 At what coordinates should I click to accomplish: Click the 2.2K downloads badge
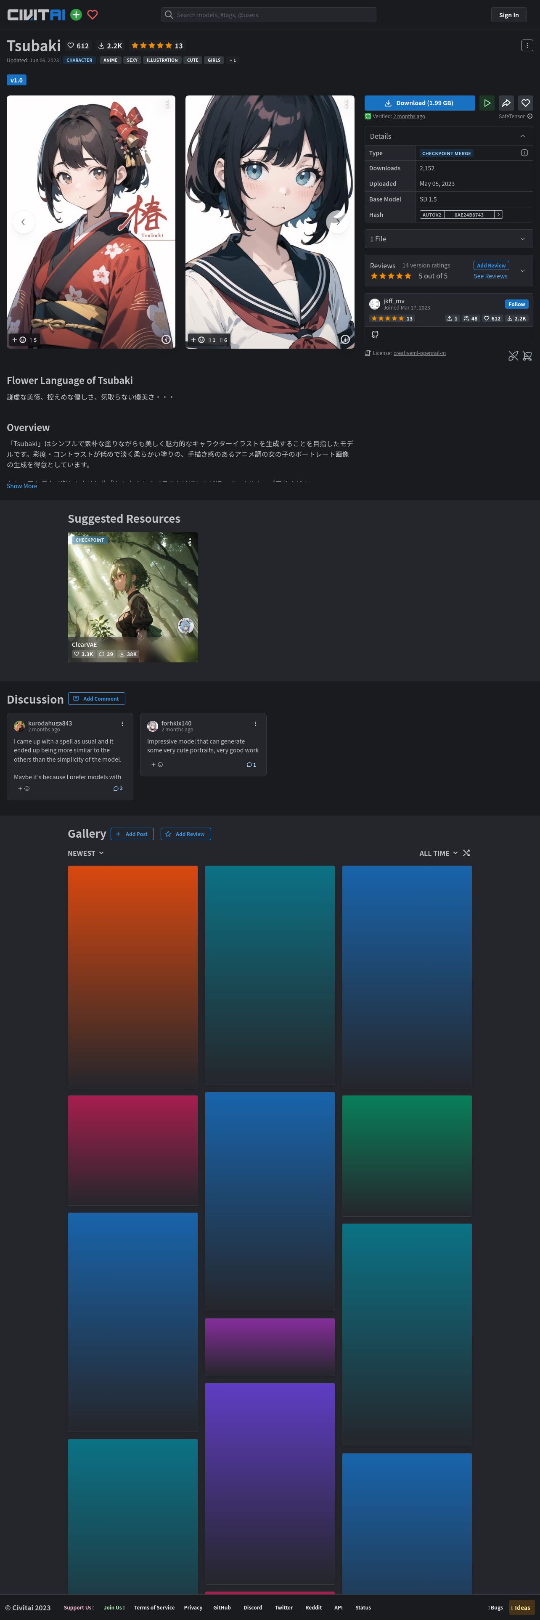110,46
